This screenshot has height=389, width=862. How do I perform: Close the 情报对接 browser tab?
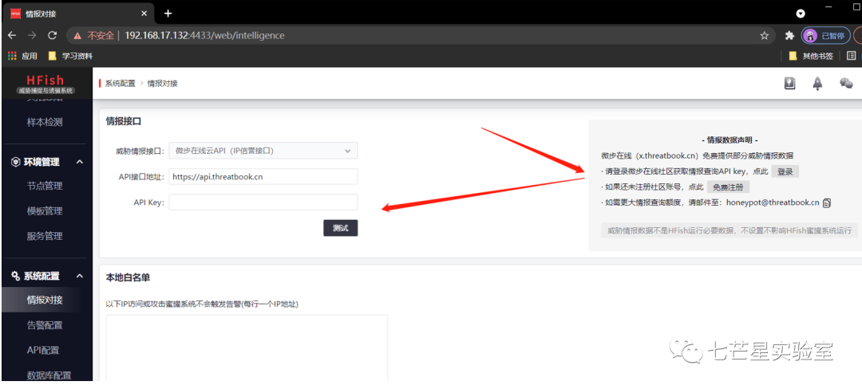pyautogui.click(x=144, y=14)
